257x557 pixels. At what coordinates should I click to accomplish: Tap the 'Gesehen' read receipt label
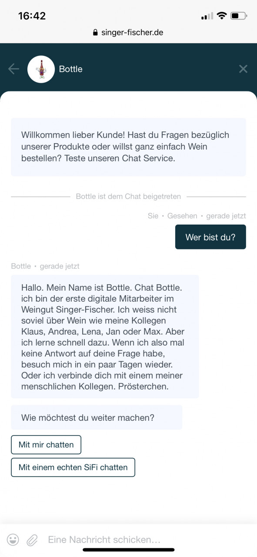[x=182, y=216]
